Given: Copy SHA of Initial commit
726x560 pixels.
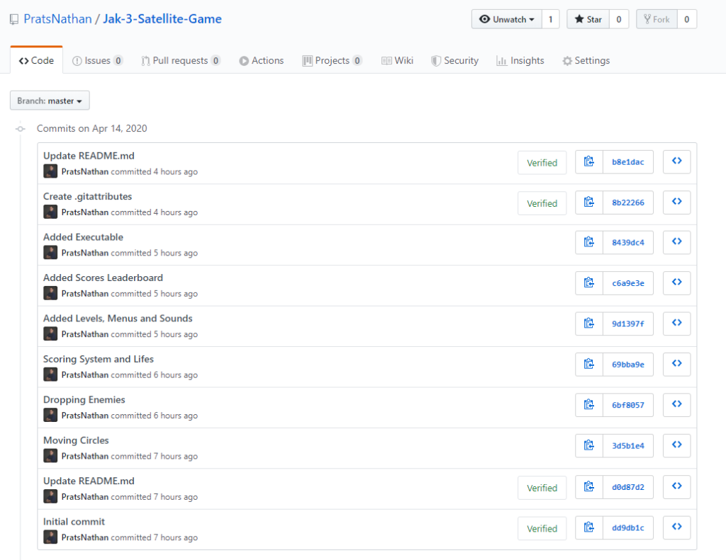Looking at the screenshot, I should coord(588,528).
